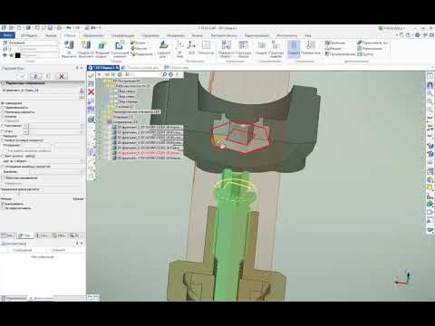Click axis orientation gizmo in viewport corner
This screenshot has height=326, width=435.
[403, 278]
